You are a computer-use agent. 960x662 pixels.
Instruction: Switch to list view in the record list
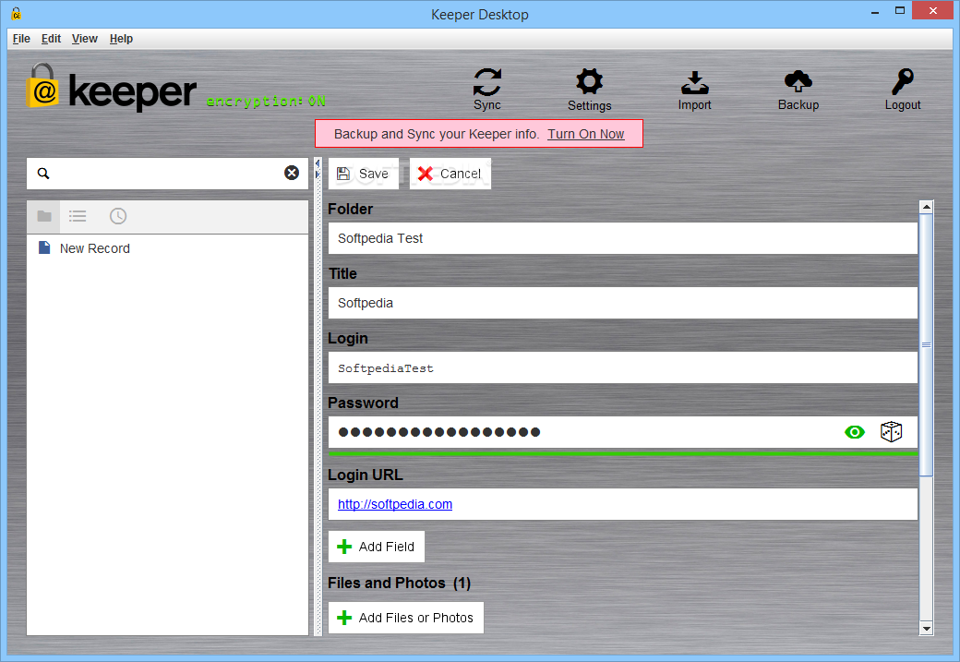point(78,216)
